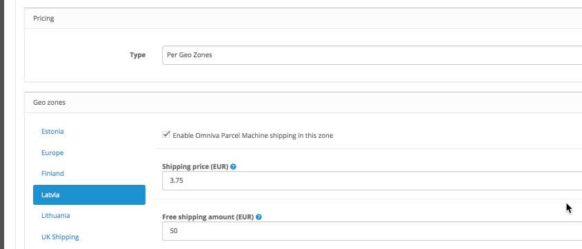The height and width of the screenshot is (249, 582).
Task: Toggle the Enable Omniva Parcel Machine checkbox
Action: click(166, 135)
